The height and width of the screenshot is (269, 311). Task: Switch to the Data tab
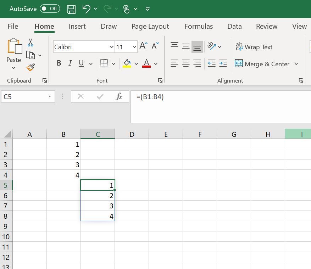coord(234,26)
